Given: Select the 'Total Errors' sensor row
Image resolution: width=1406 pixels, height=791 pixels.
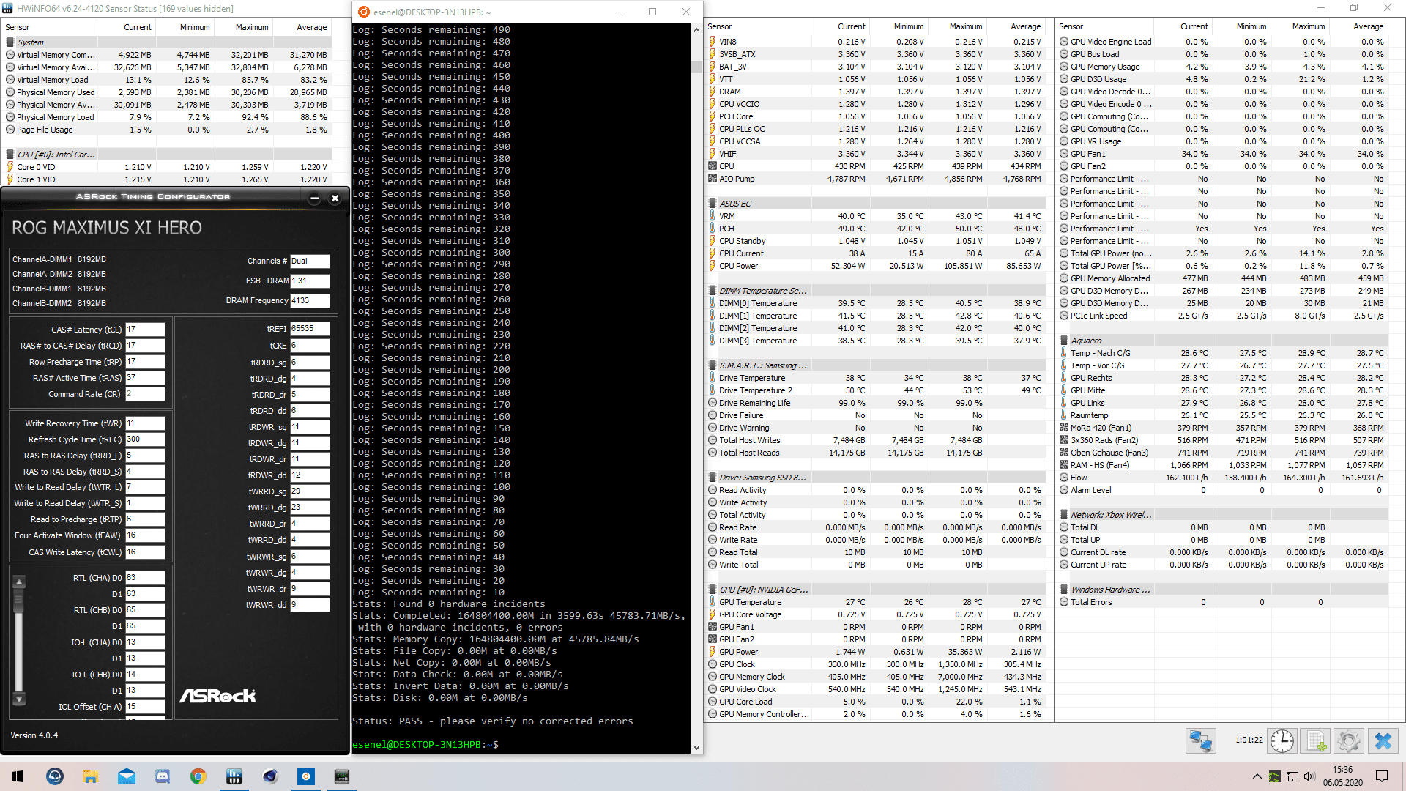Looking at the screenshot, I should tap(1223, 602).
